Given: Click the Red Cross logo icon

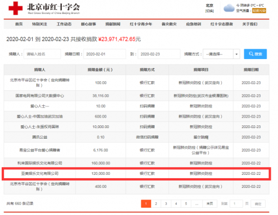Looking at the screenshot, I should pyautogui.click(x=16, y=8).
